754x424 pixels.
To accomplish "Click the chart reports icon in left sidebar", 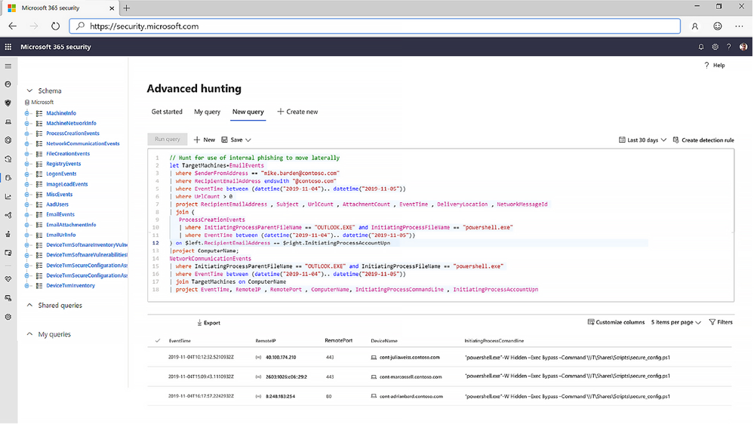I will [x=8, y=196].
